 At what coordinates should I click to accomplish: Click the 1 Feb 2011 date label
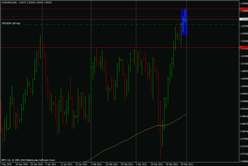[x=96, y=164]
